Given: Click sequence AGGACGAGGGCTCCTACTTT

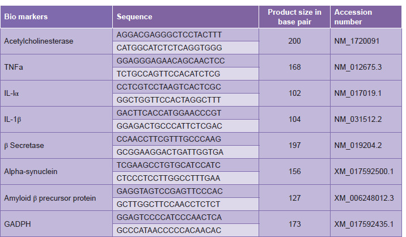Looking at the screenshot, I should pos(170,35).
